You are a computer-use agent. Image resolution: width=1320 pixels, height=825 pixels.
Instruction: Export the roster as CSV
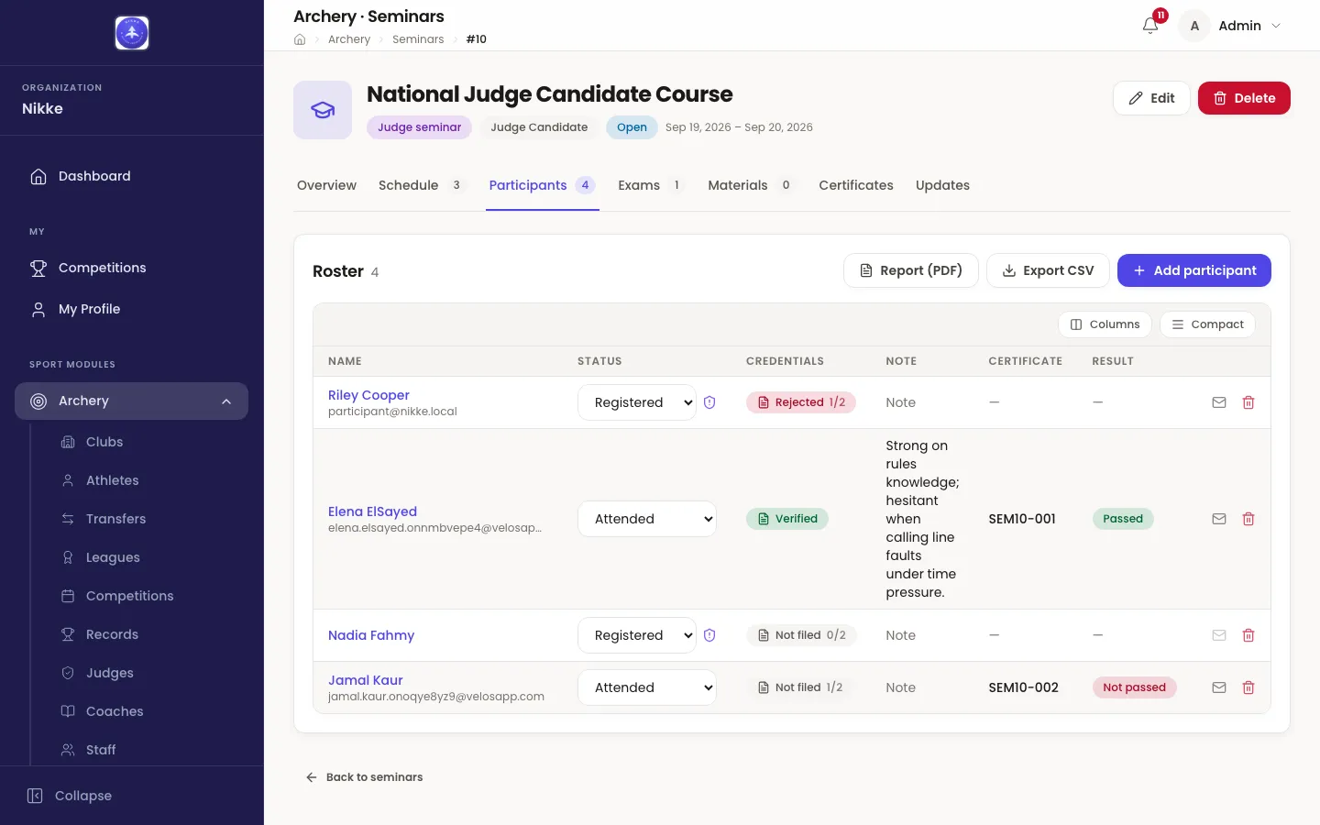point(1048,270)
